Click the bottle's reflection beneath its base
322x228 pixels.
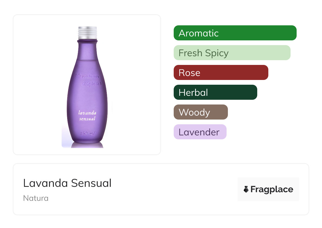pyautogui.click(x=87, y=145)
